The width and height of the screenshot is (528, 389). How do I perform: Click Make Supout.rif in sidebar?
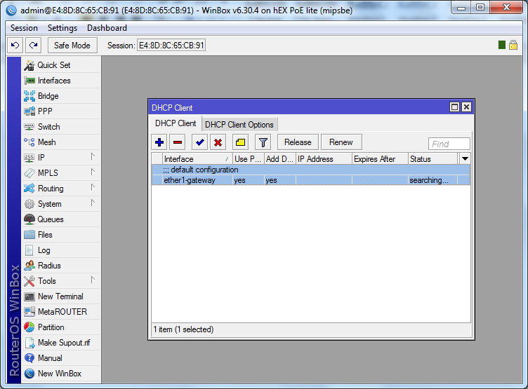coord(61,343)
